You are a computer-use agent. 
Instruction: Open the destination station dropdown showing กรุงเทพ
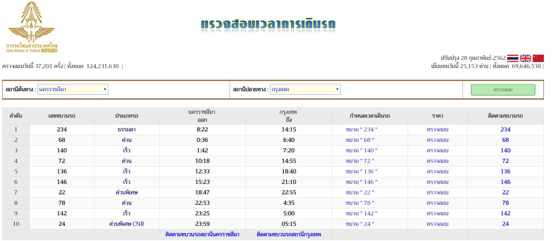point(305,89)
